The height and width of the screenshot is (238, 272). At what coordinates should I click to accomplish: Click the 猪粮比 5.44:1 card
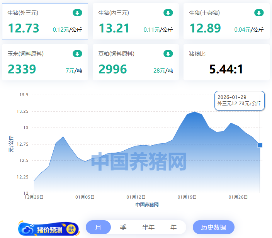226,62
